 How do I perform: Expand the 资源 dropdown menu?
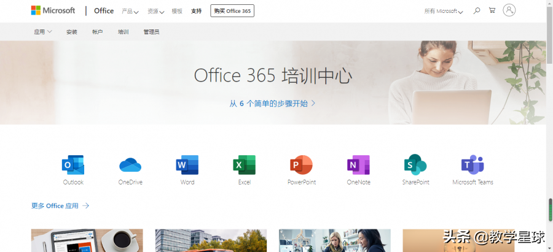(x=156, y=11)
